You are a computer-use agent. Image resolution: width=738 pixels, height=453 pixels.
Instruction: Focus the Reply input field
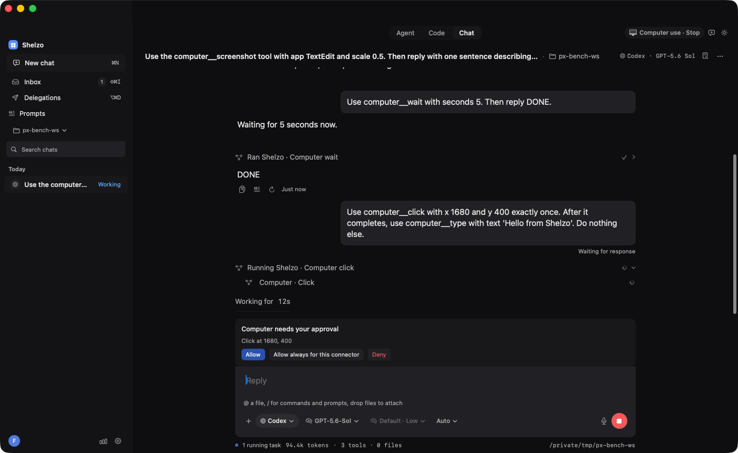pos(435,380)
